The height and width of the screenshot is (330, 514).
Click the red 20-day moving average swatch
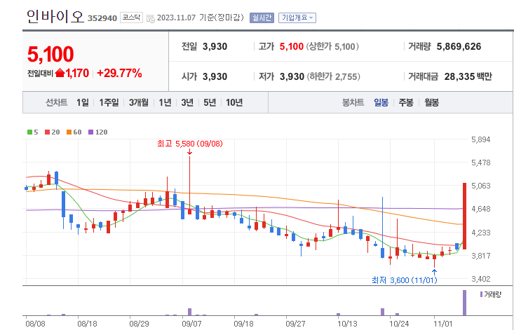(47, 132)
